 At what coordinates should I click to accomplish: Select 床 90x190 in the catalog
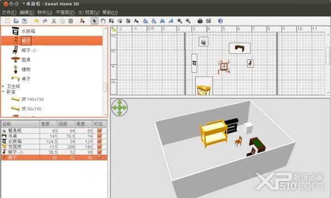31,109
